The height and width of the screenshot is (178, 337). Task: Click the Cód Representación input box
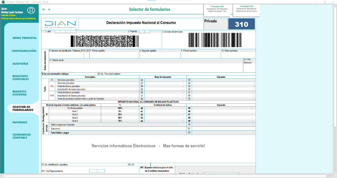point(97,171)
